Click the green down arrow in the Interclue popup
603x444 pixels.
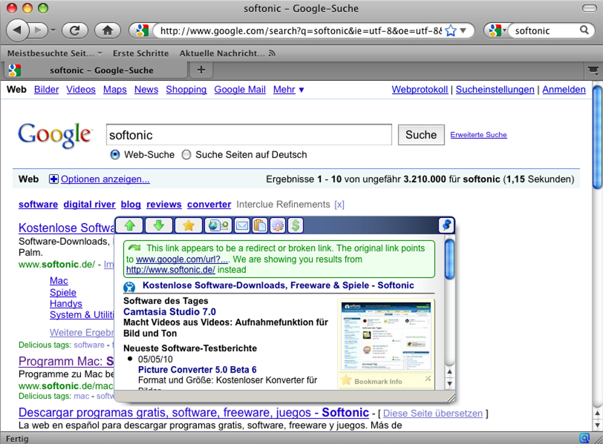point(159,226)
